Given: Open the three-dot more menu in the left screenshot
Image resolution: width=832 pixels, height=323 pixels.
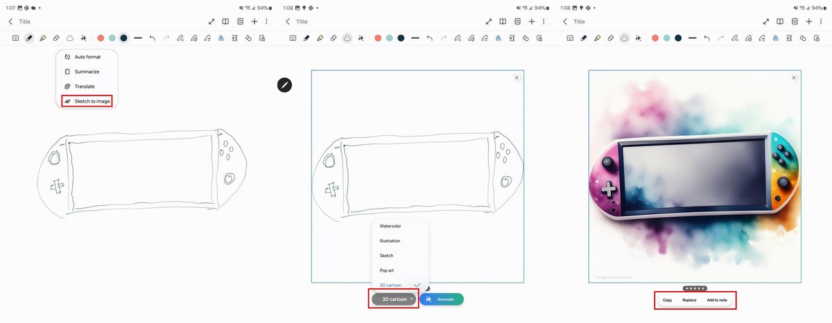Looking at the screenshot, I should tap(267, 21).
